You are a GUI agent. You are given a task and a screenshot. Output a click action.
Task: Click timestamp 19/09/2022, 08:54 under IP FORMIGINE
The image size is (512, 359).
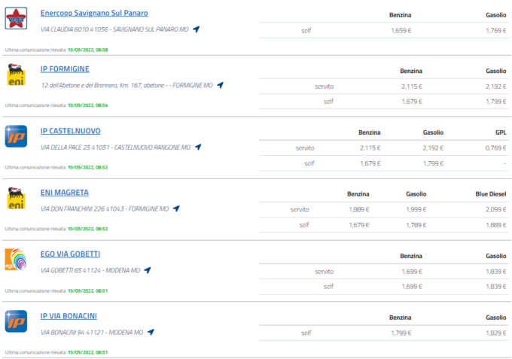tap(88, 105)
